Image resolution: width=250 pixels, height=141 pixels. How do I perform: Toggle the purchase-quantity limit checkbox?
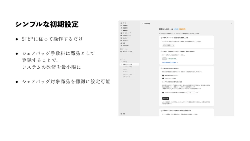pos(163,92)
